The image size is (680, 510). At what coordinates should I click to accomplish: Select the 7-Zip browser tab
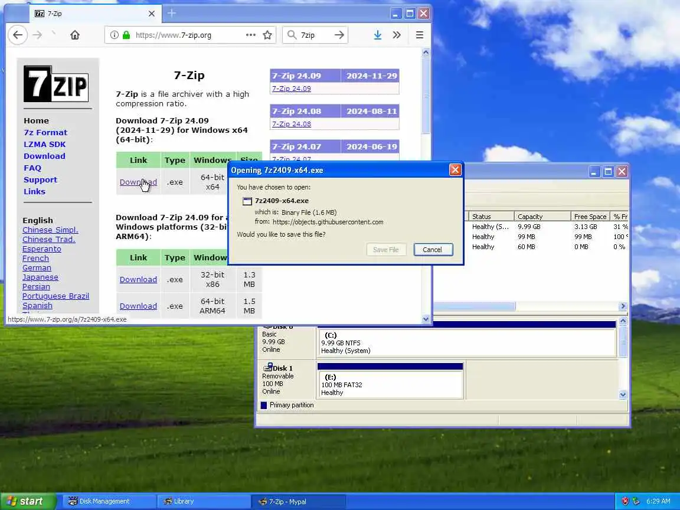coord(96,14)
